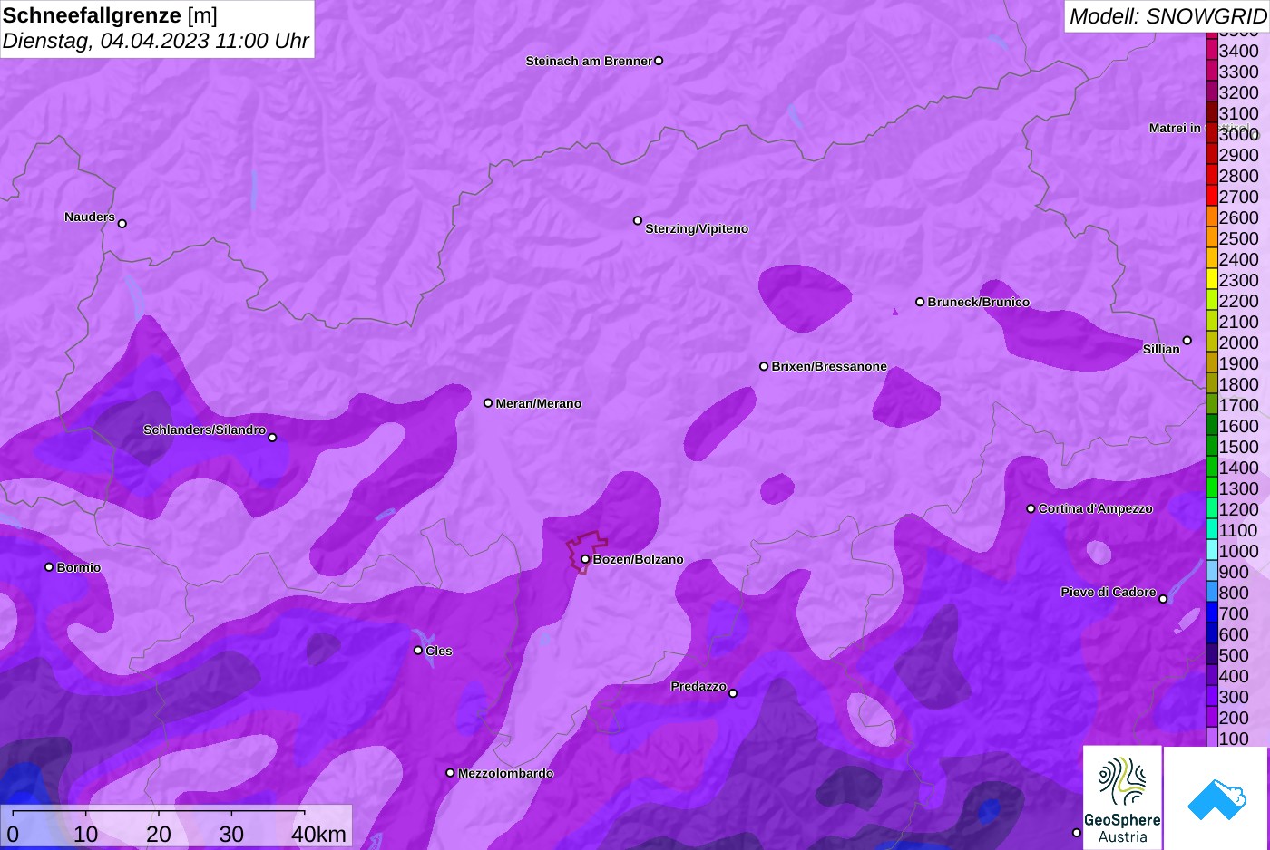
Task: Click the Bruneck/Brunico location marker
Action: [x=920, y=302]
